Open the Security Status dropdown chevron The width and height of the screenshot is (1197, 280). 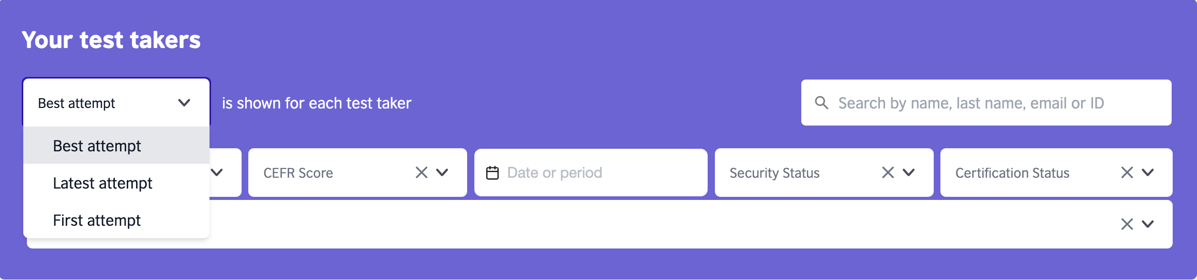coord(909,173)
